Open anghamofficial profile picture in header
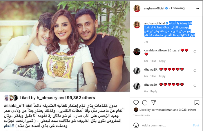This screenshot has width=203, height=131. pyautogui.click(x=137, y=8)
